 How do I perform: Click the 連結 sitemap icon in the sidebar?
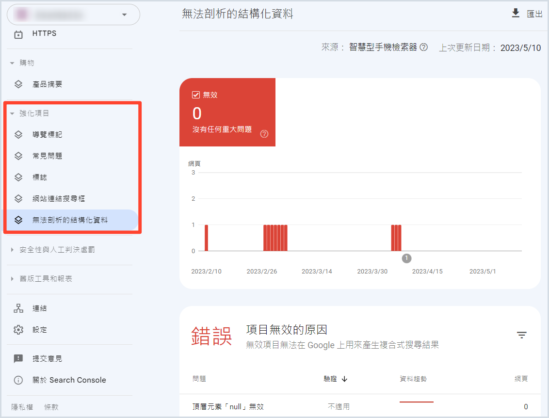(x=18, y=308)
